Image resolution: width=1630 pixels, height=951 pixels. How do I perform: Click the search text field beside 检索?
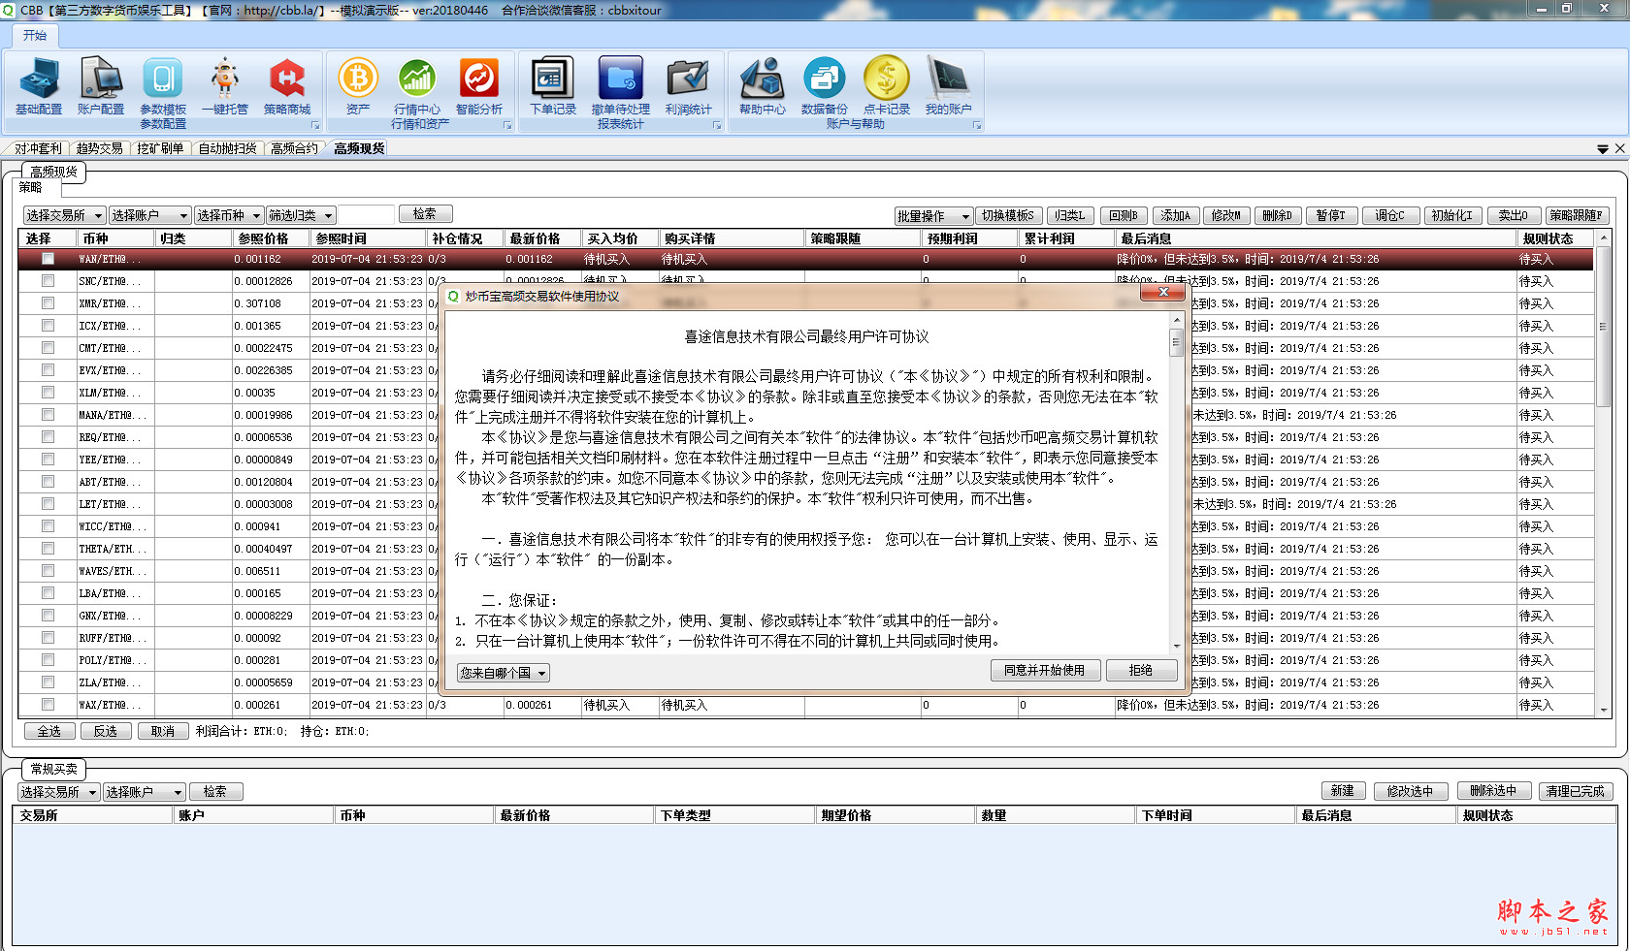pyautogui.click(x=366, y=214)
